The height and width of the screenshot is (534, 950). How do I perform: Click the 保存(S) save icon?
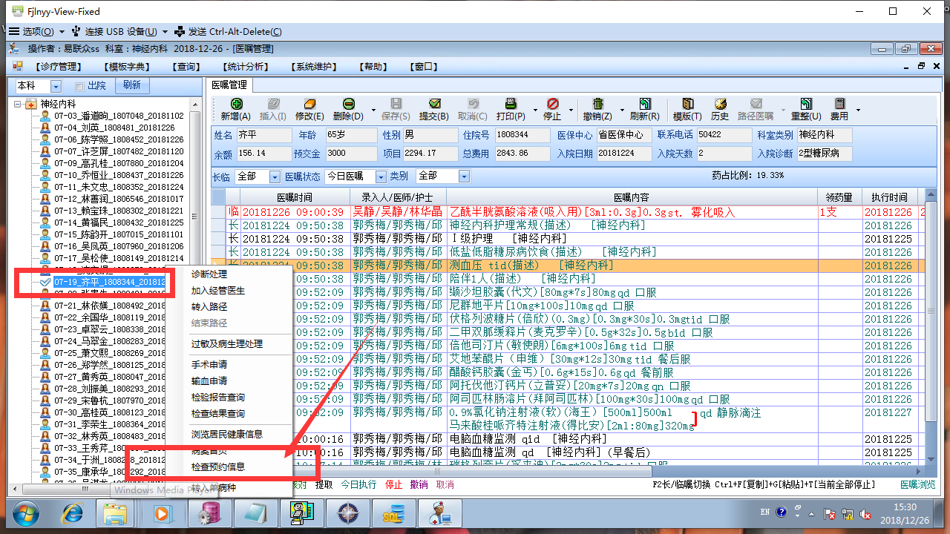coord(396,105)
